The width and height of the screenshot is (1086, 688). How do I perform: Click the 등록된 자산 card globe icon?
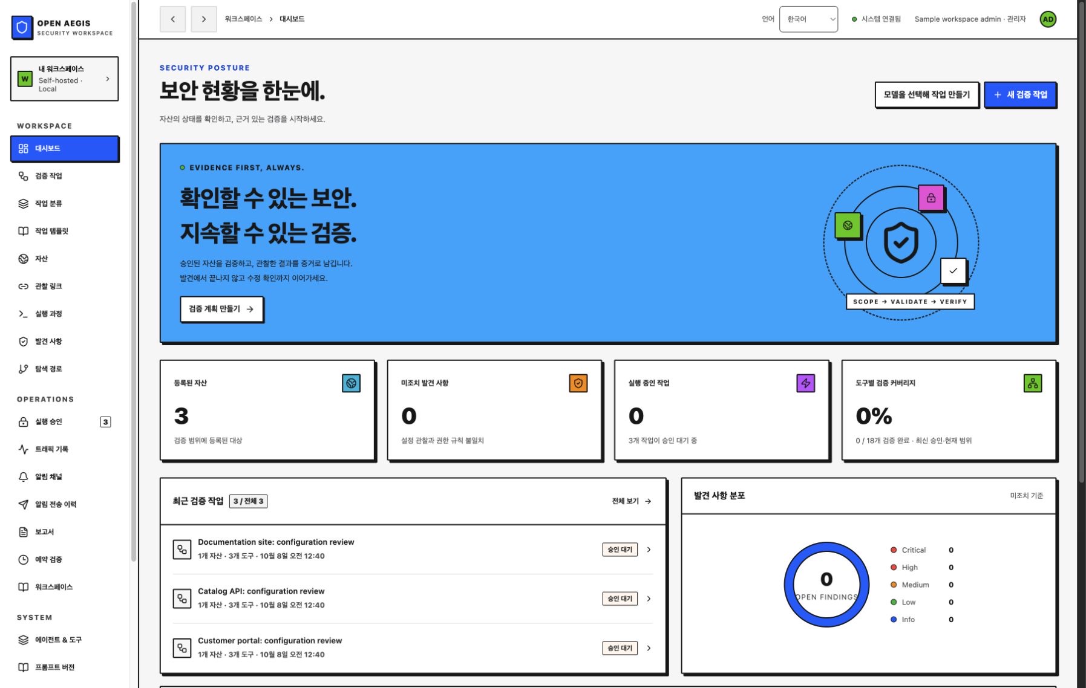(351, 383)
